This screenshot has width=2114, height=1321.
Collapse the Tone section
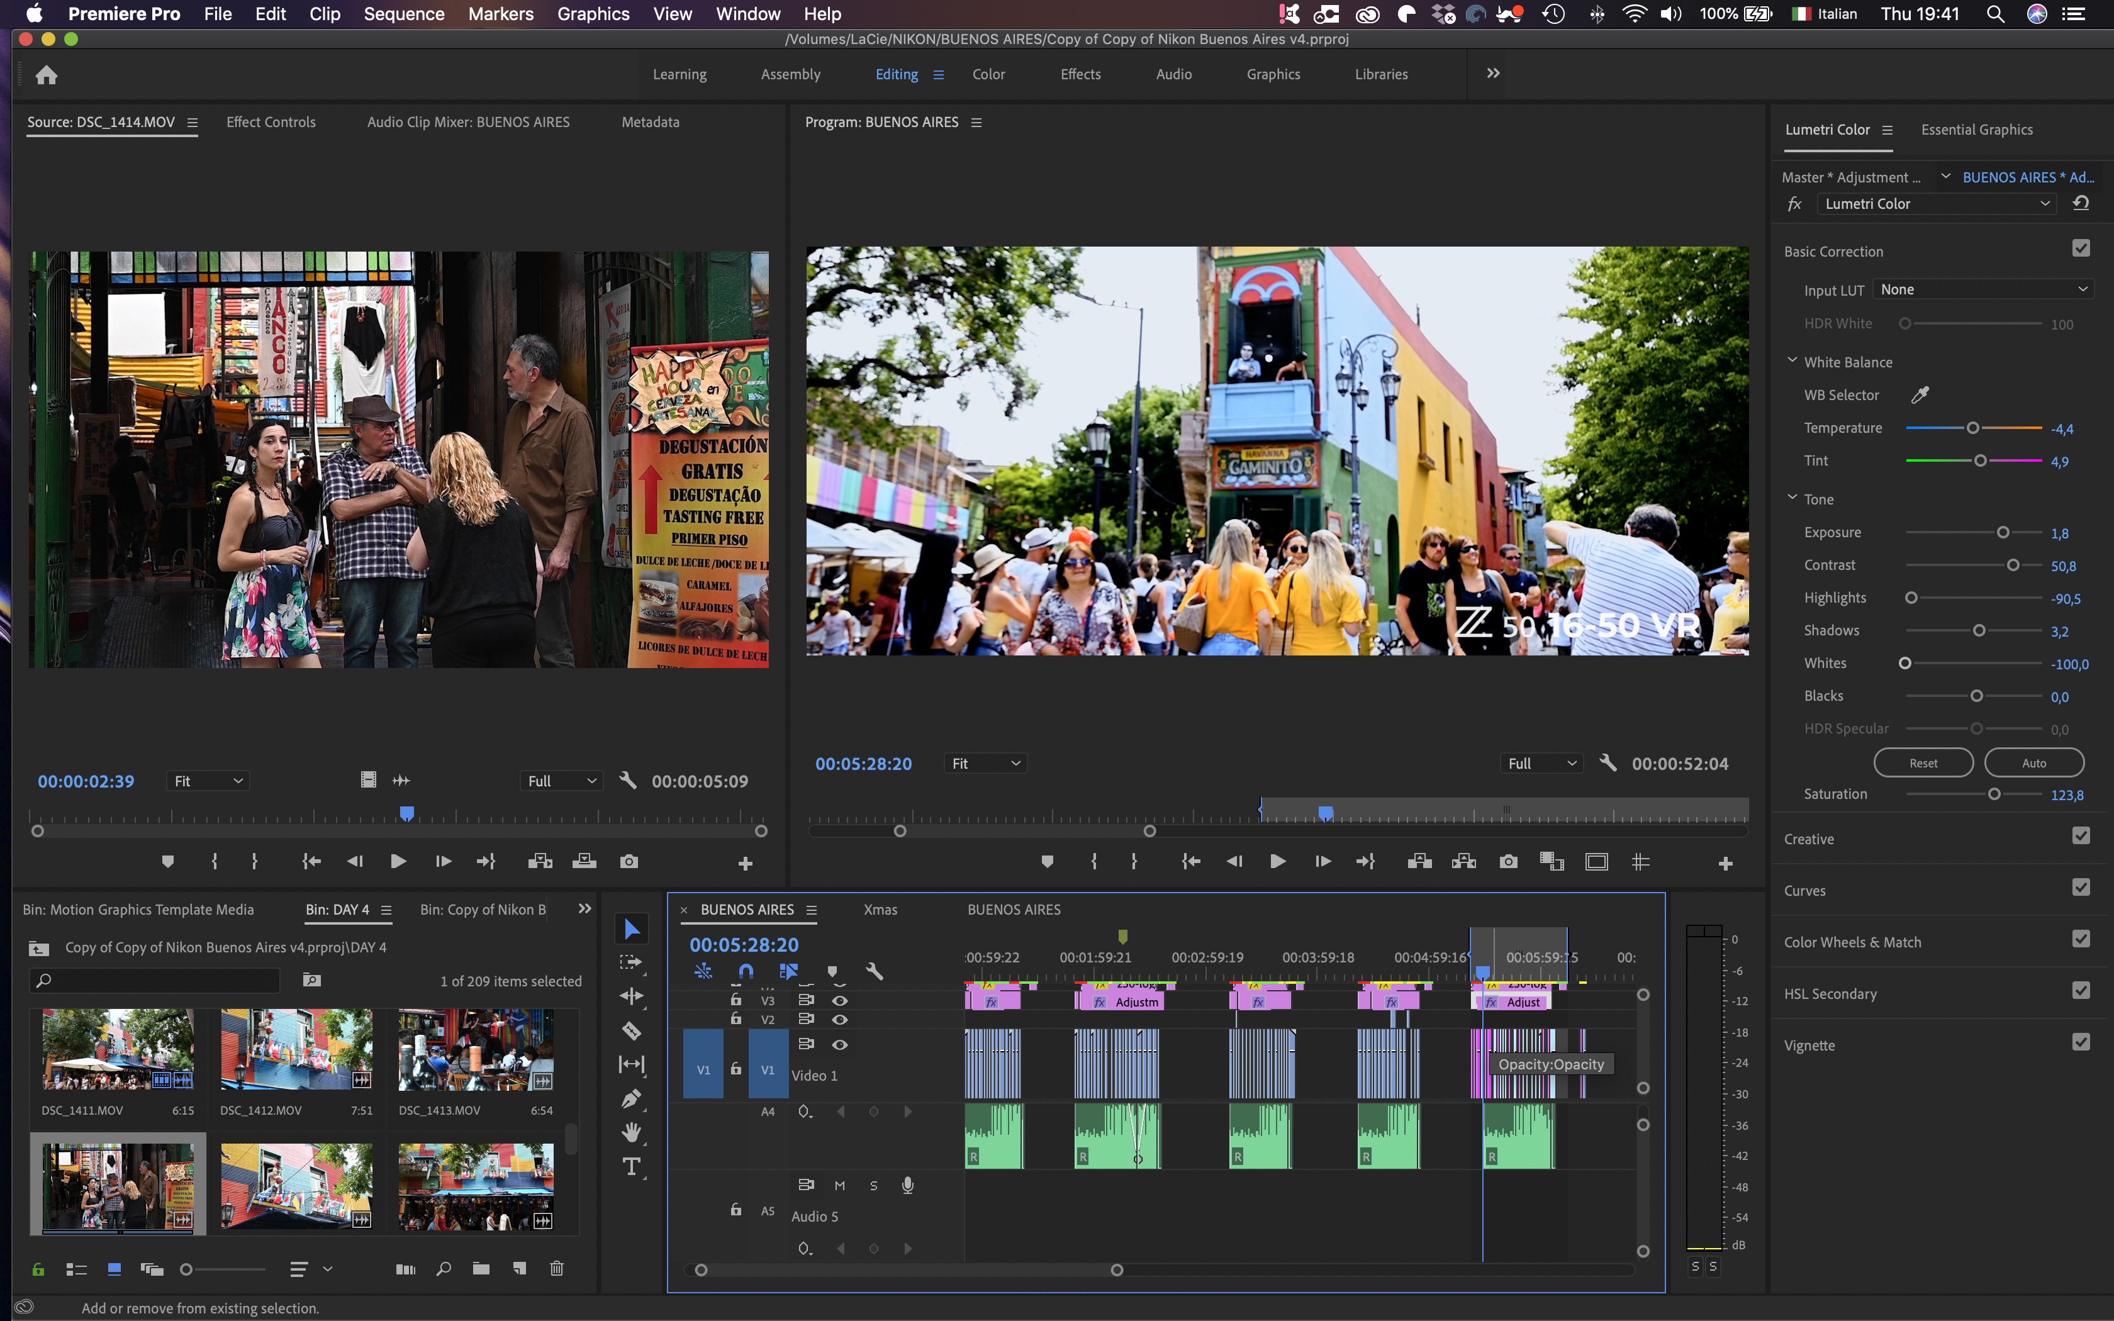(1792, 498)
